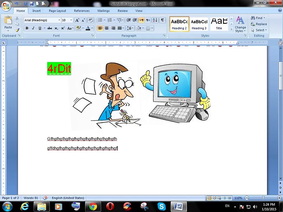Toggle Center alignment

point(107,28)
